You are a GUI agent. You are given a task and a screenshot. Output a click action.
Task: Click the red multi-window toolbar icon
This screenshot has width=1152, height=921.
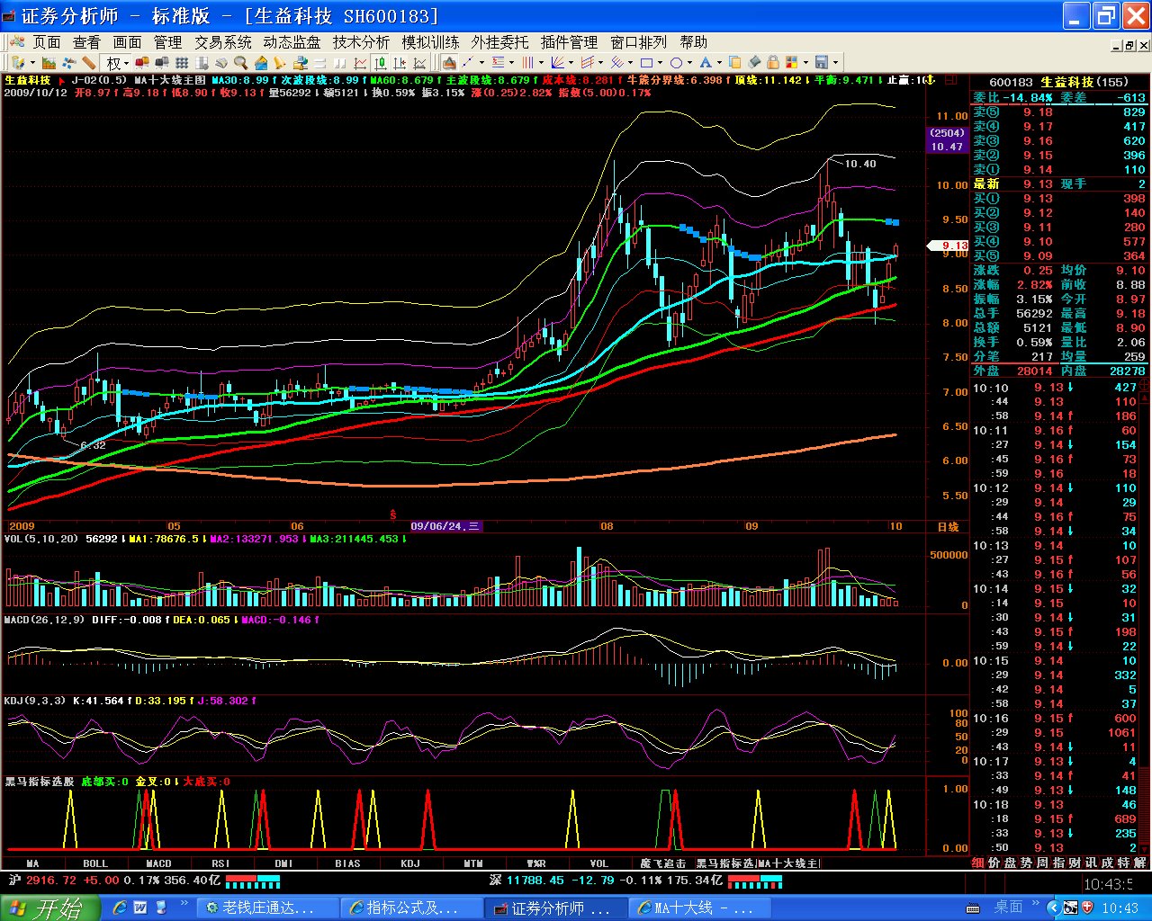pyautogui.click(x=143, y=63)
